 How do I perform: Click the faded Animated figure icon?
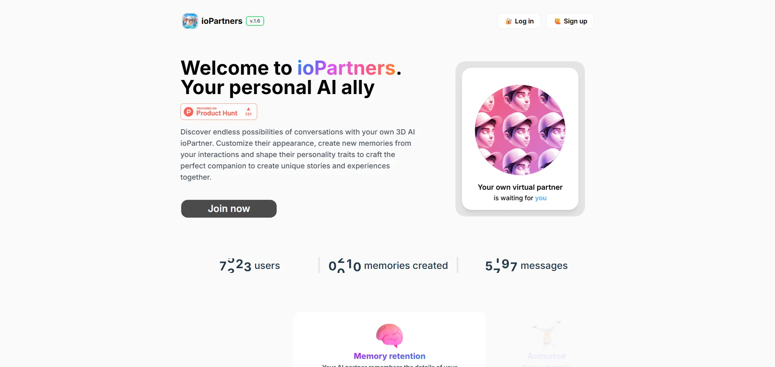[546, 334]
